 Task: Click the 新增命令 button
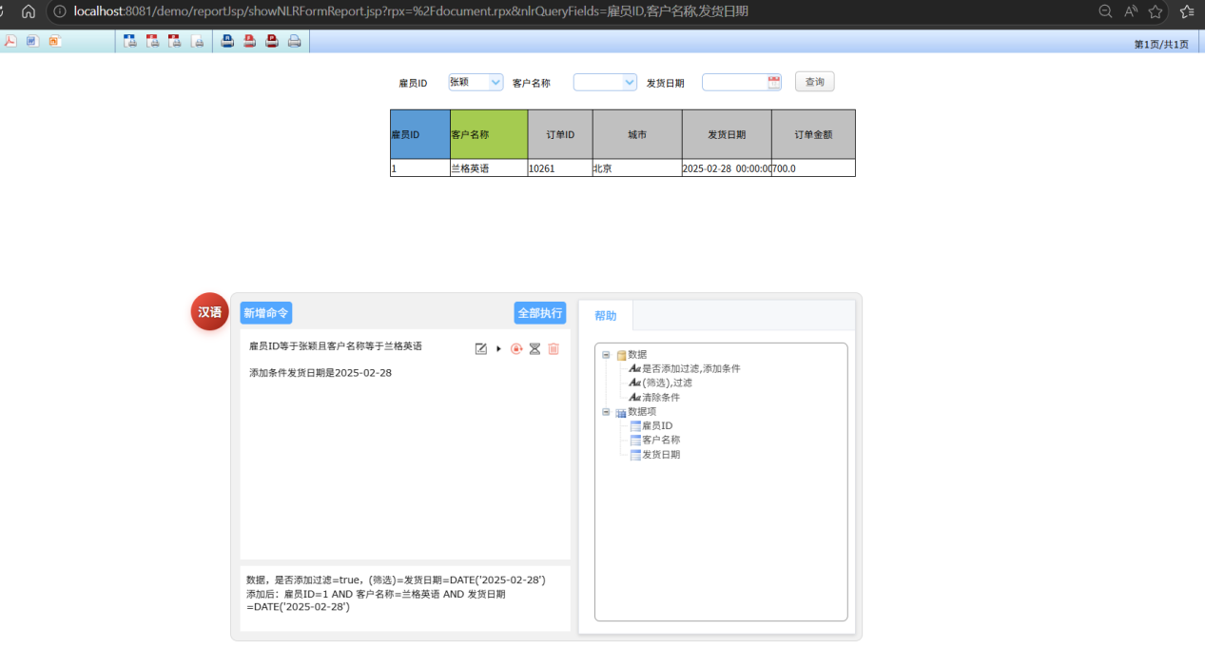point(266,313)
